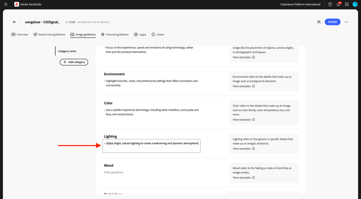Image resolution: width=361 pixels, height=199 pixels.
Task: Open the hamburger navigation menu
Action: [x=6, y=4]
